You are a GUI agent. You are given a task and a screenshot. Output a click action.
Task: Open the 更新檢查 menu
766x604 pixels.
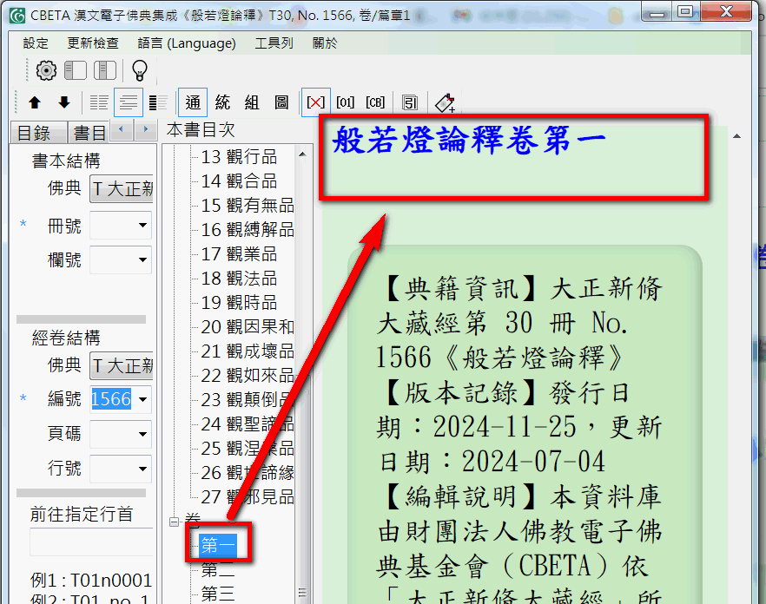[93, 43]
